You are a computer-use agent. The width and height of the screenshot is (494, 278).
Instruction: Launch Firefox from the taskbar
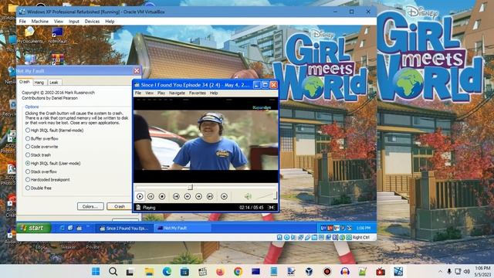(x=220, y=271)
